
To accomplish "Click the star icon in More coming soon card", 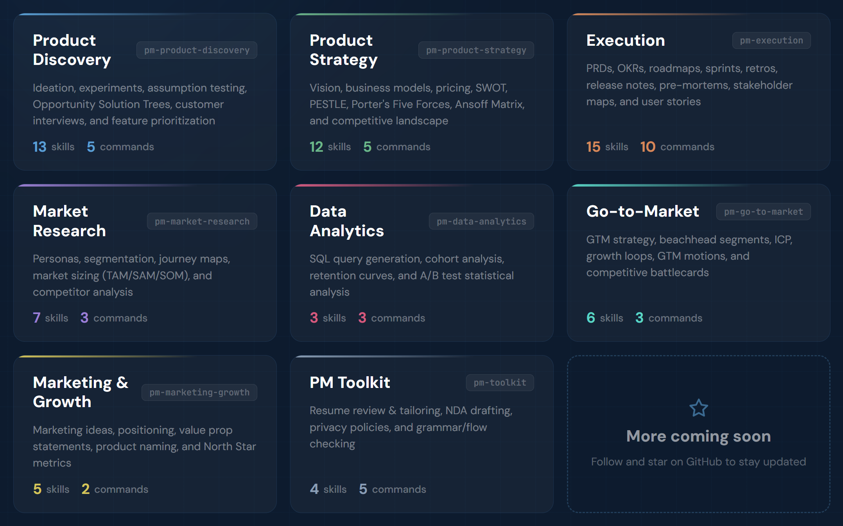I will click(698, 408).
